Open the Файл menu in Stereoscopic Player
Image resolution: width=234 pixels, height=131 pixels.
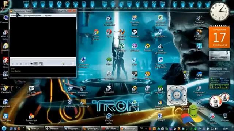(14, 15)
